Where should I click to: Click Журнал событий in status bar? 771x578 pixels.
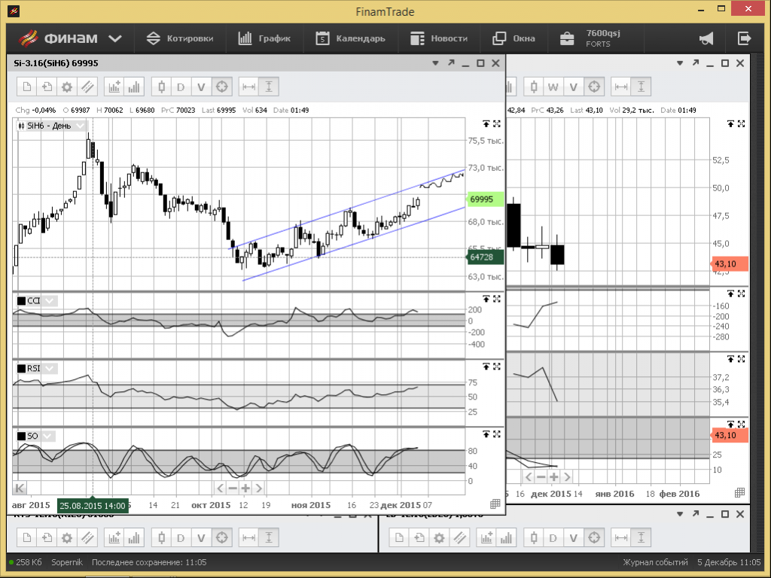point(655,562)
